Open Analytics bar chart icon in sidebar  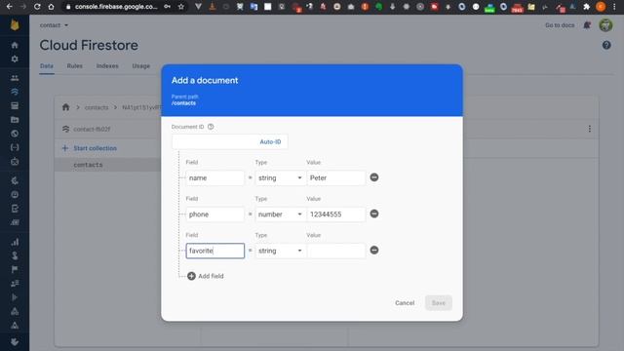(15, 242)
